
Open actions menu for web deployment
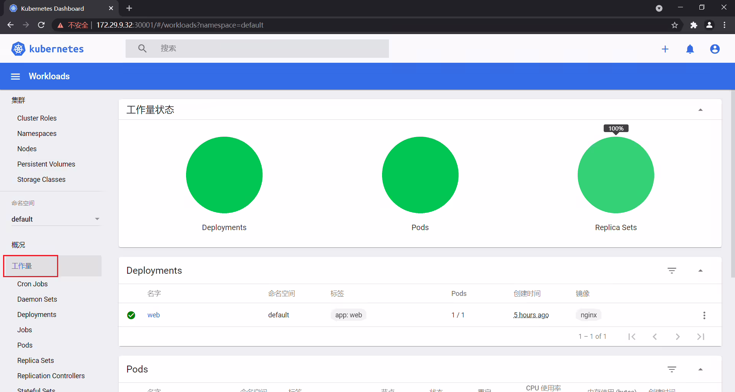pyautogui.click(x=704, y=315)
